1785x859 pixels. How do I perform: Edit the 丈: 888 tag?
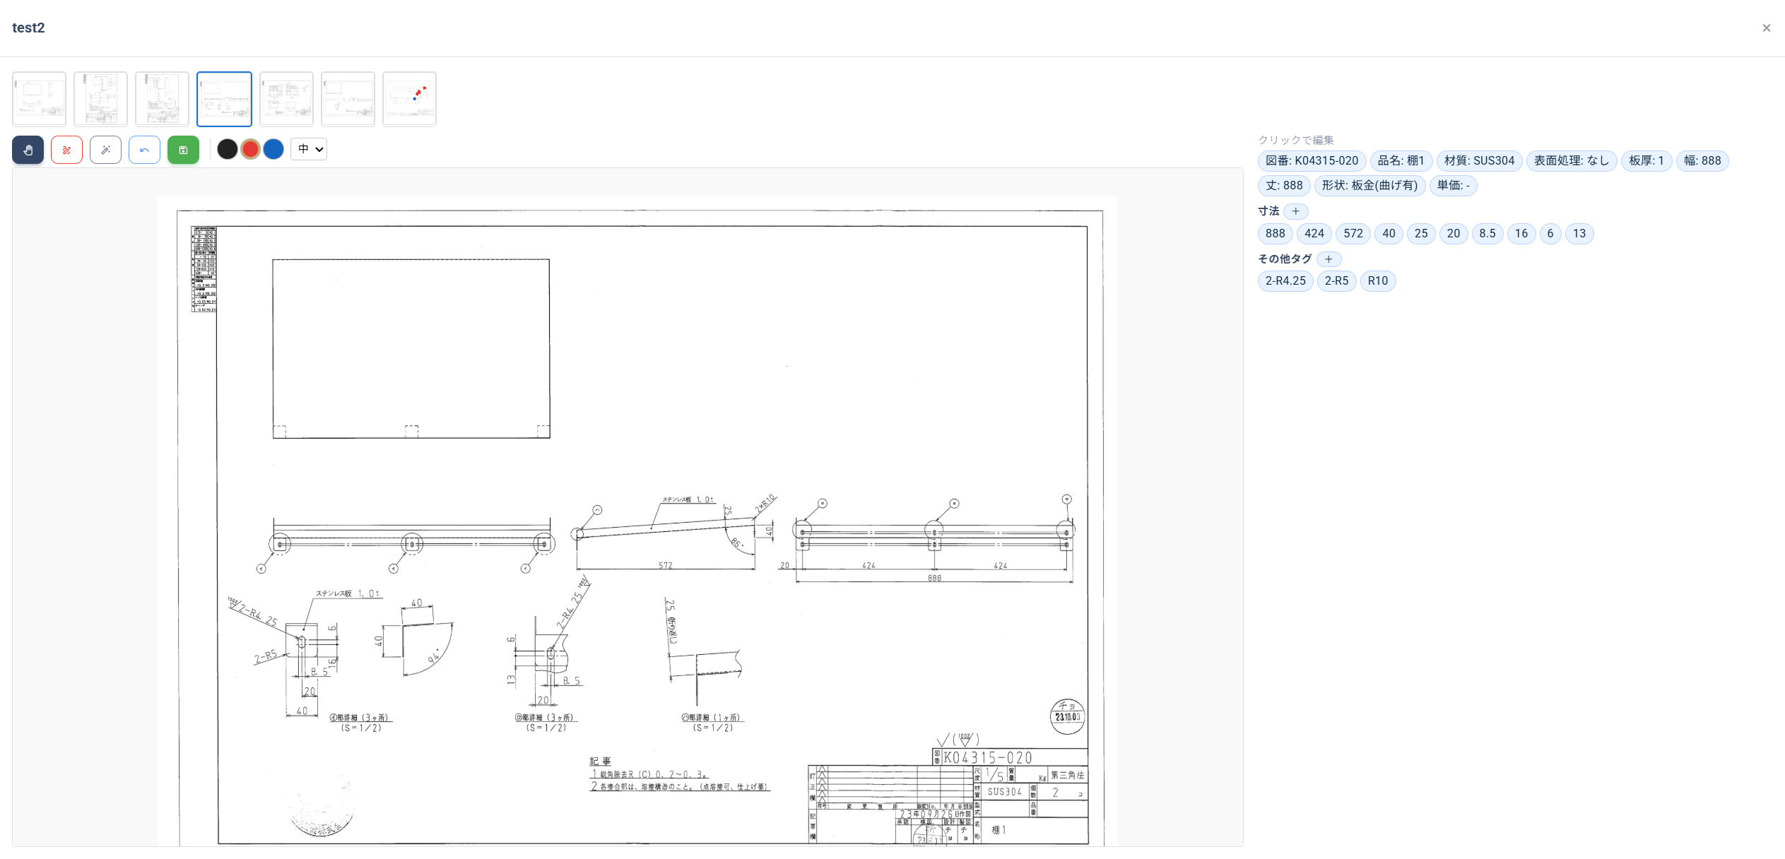1284,186
